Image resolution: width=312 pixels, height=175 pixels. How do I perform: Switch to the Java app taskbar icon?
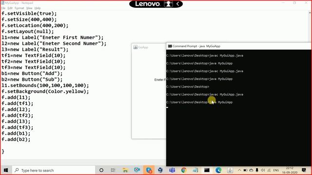(x=230, y=170)
